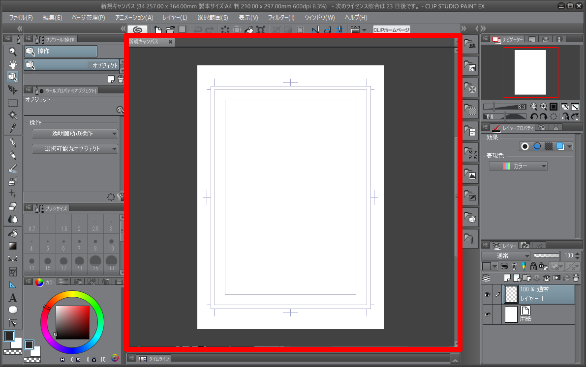
Task: Select the Blend droplet tool
Action: (13, 219)
